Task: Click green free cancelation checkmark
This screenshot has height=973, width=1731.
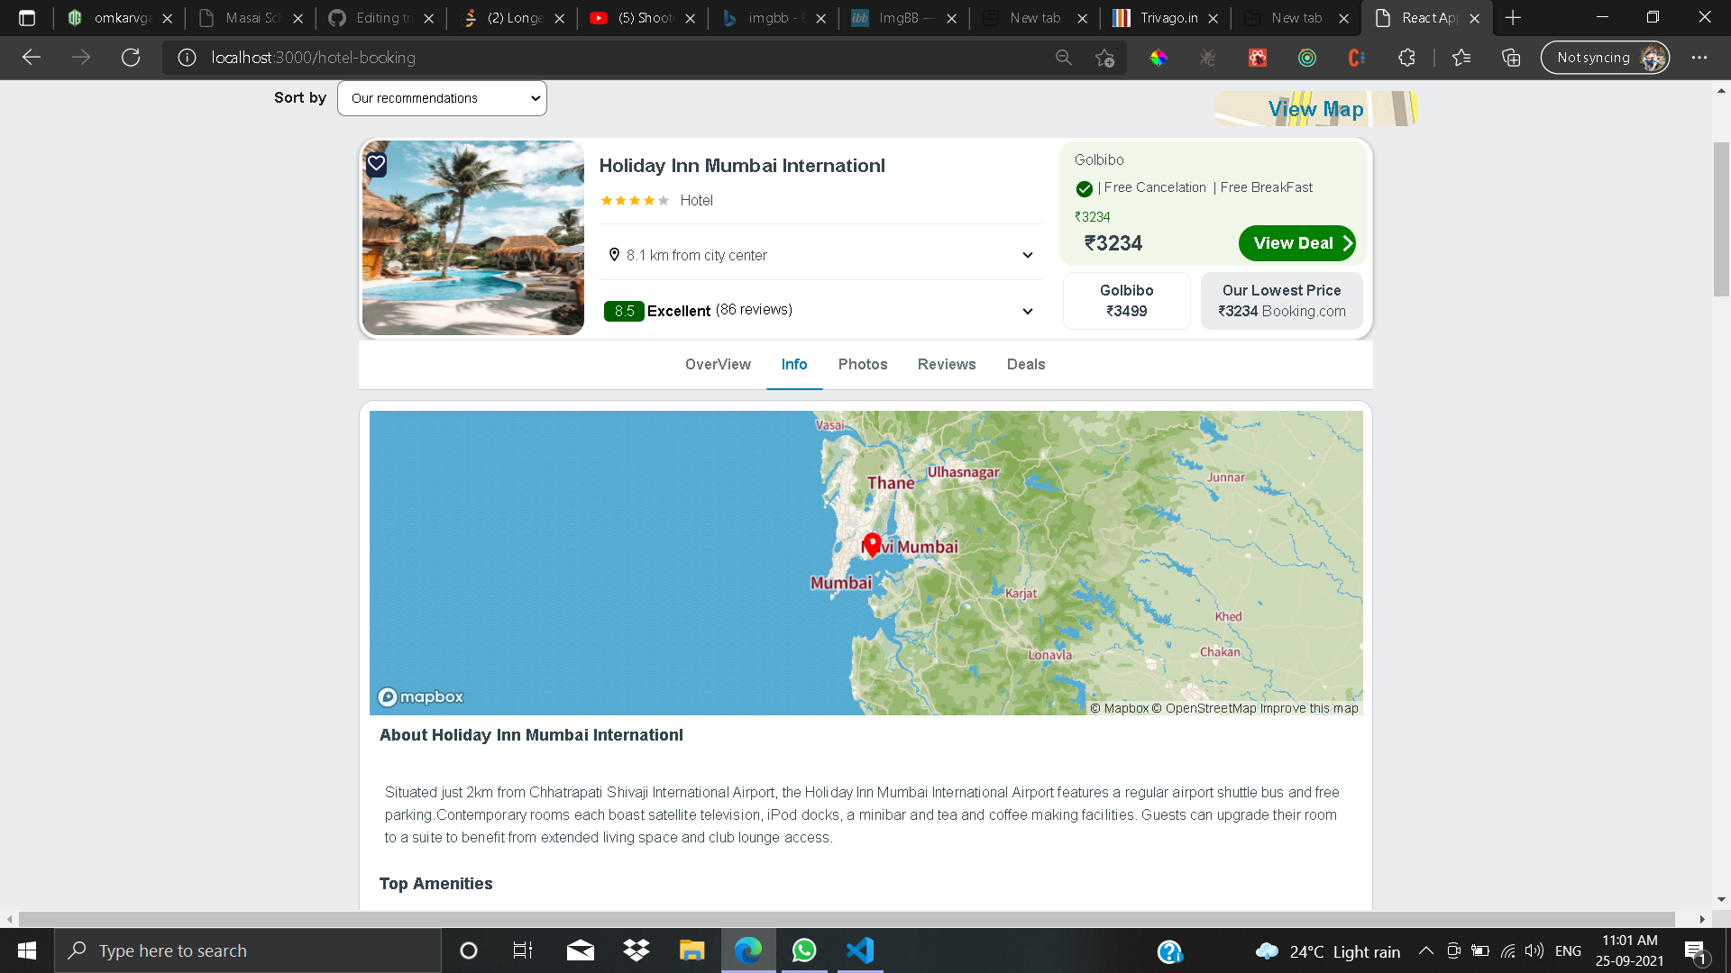Action: coord(1085,188)
